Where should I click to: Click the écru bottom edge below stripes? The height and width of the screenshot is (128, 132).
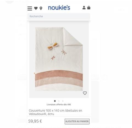[59, 88]
